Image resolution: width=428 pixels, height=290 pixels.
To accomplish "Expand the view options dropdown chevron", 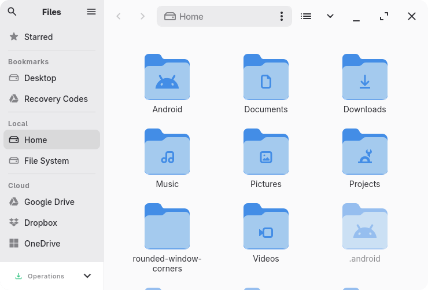I will coord(330,16).
